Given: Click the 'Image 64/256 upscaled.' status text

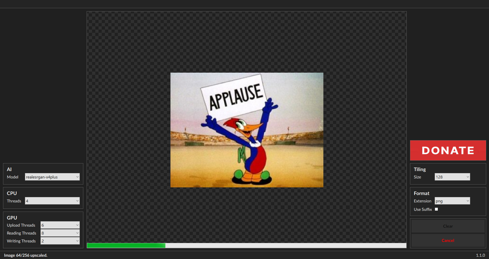Looking at the screenshot, I should (26, 255).
